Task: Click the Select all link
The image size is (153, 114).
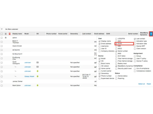Action: coord(142,84)
